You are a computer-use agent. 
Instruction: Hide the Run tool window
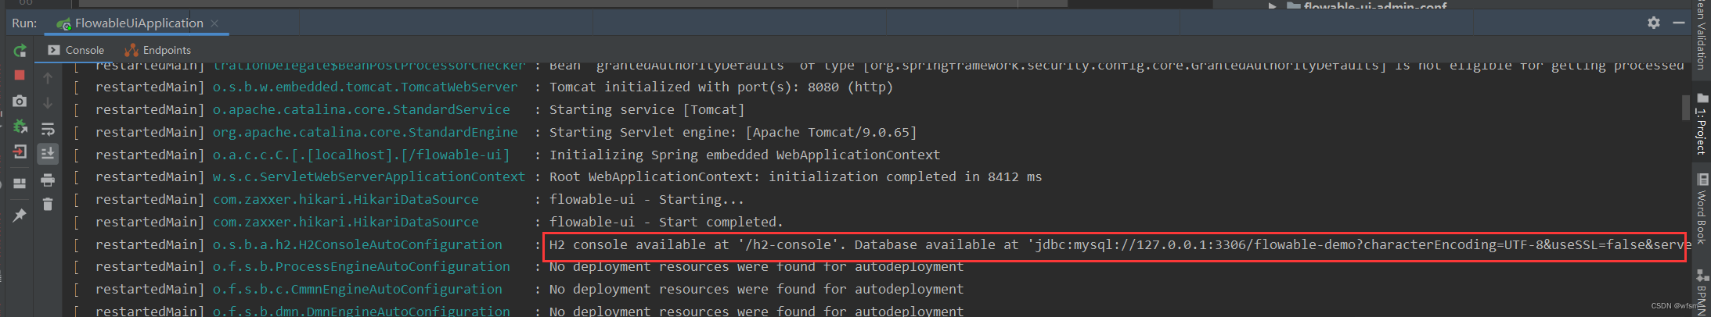click(x=1679, y=23)
